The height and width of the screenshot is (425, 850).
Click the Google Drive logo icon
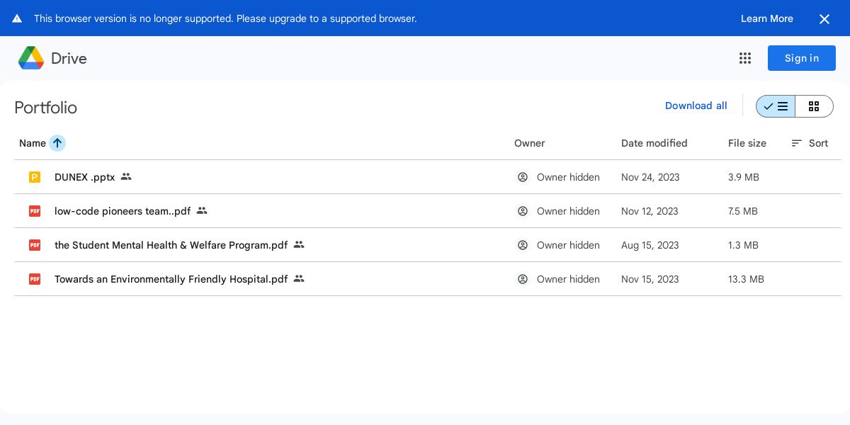coord(31,58)
